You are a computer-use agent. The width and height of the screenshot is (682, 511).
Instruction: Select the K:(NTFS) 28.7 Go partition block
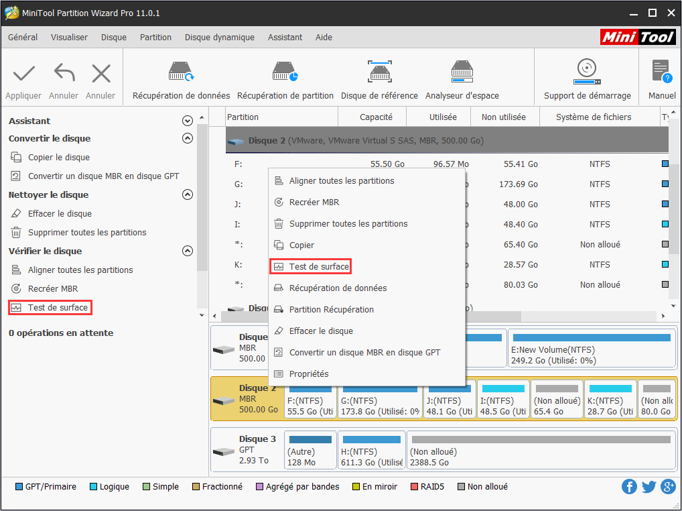[x=610, y=399]
